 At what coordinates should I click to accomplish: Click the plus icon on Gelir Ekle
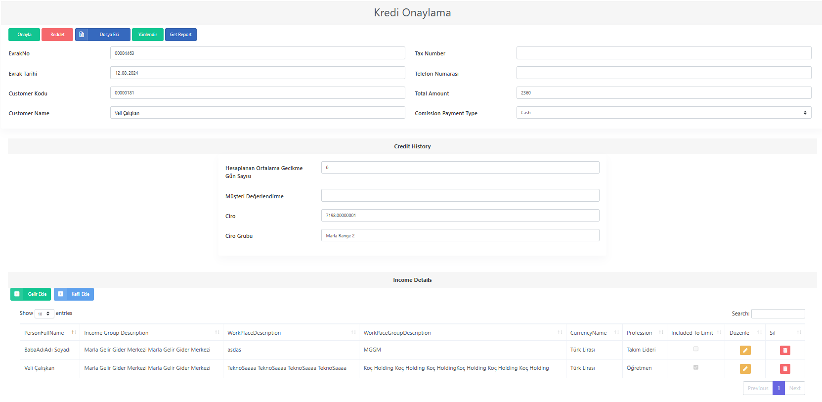[x=17, y=294]
